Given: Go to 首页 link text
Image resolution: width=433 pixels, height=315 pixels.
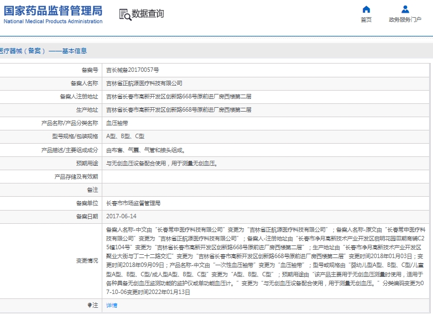Looking at the screenshot, I should (366, 19).
